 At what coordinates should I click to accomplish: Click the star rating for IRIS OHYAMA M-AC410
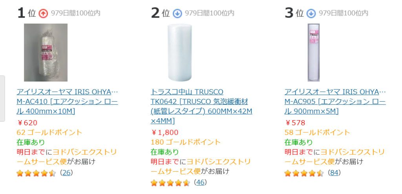[x=36, y=173]
